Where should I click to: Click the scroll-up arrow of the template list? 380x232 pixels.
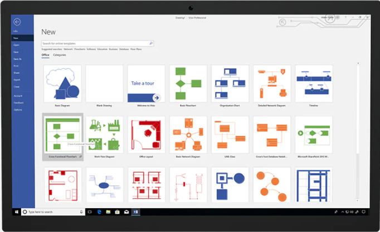click(358, 63)
